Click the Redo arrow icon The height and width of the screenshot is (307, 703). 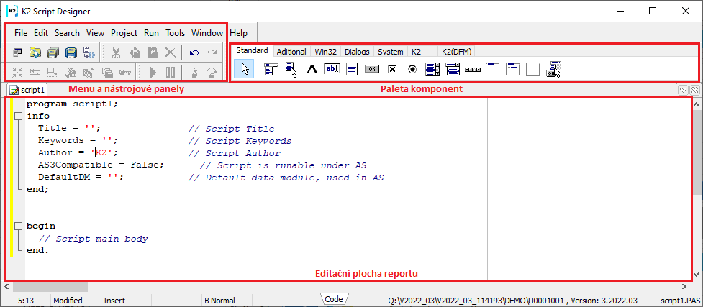click(212, 53)
